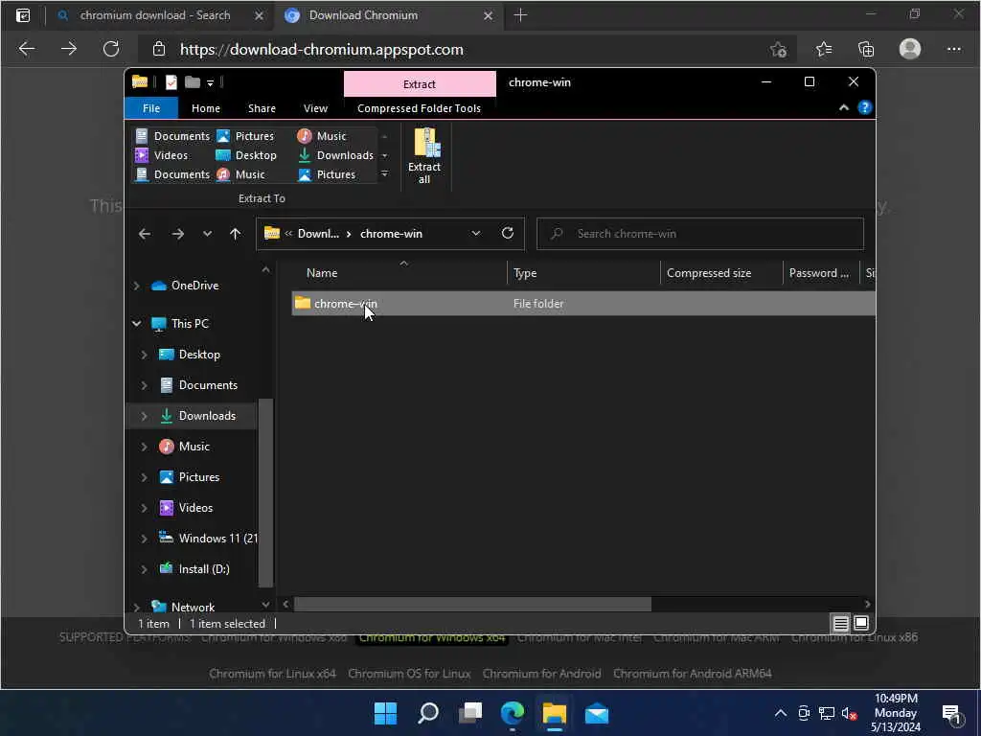Viewport: 981px width, 736px height.
Task: Add this page to favorites in Edge
Action: pyautogui.click(x=778, y=49)
